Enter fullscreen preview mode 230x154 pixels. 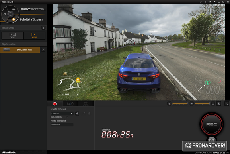227,104
